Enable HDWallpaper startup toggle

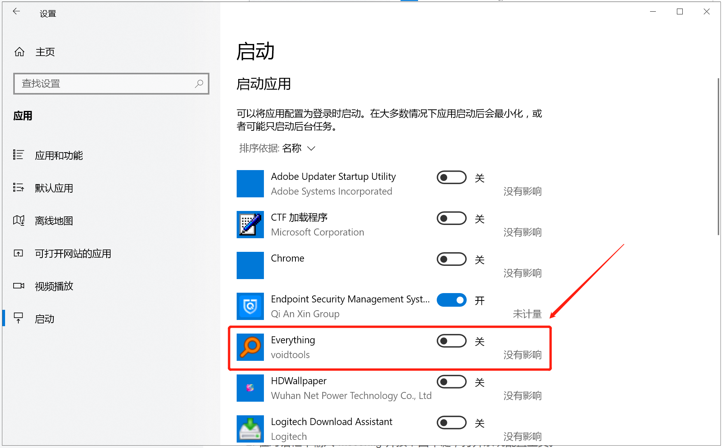[452, 382]
